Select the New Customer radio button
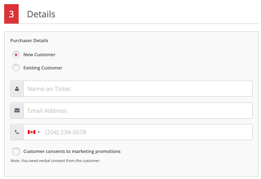This screenshot has height=179, width=261. click(x=16, y=55)
